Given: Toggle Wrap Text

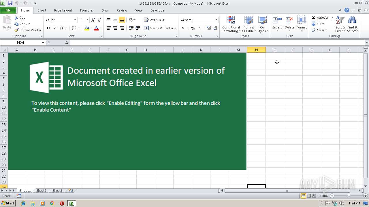Looking at the screenshot, I should (155, 20).
